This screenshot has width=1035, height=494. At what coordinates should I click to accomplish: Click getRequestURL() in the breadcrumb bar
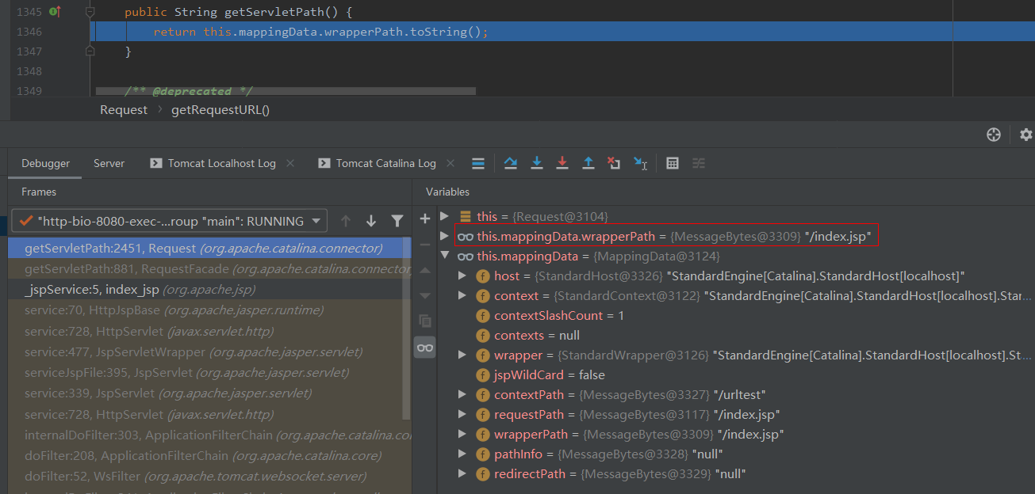click(x=220, y=110)
